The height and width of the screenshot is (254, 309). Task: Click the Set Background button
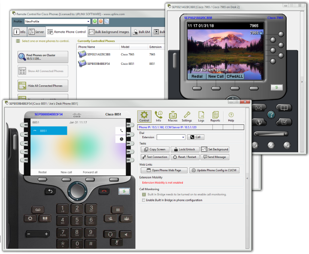tap(215, 149)
